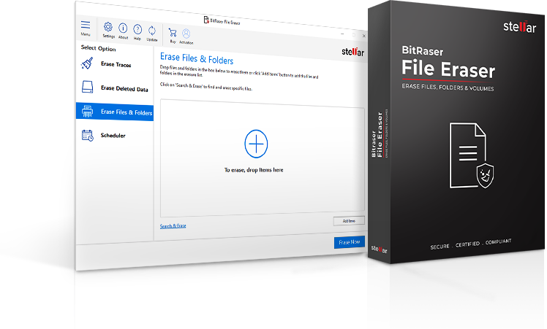Choose Erase Traces option

(x=115, y=63)
